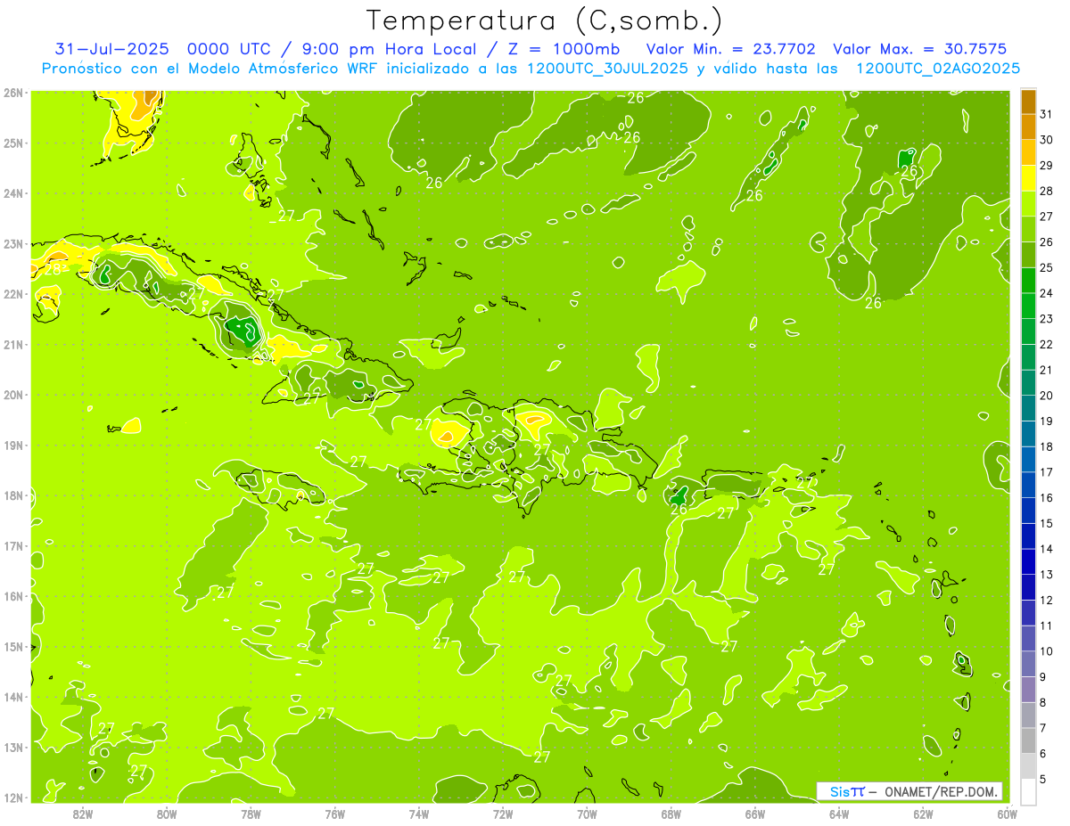Click the color scale value '29'
Screen dimensions: 1070x826
[1047, 165]
